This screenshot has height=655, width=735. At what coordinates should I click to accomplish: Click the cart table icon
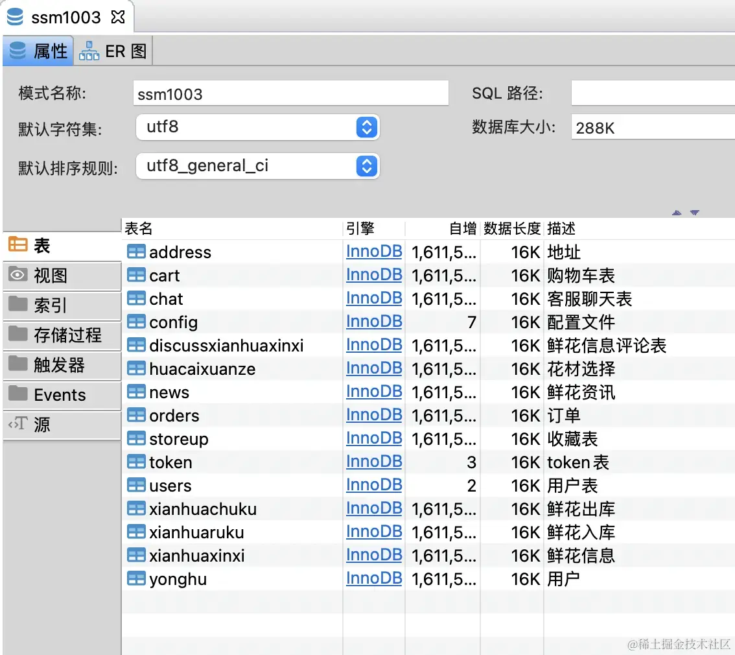pos(136,275)
